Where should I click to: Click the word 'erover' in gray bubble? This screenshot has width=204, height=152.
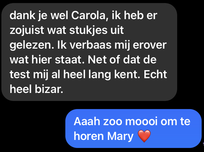pos(150,45)
